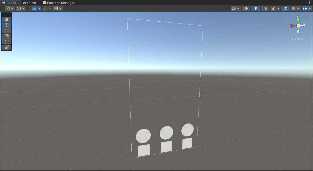313x171 pixels.
Task: Open the shading draw mode dropdown
Action: tap(236, 8)
